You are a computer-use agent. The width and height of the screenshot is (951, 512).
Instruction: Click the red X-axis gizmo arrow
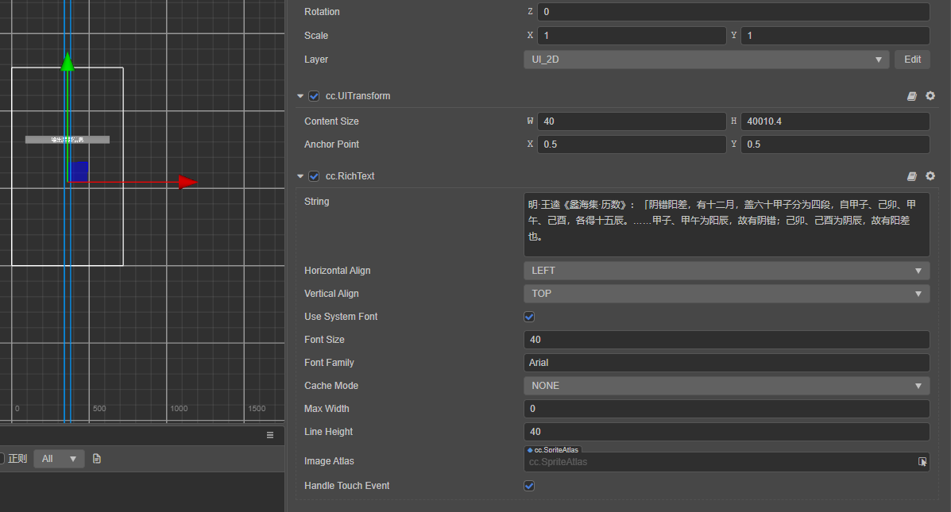click(188, 182)
